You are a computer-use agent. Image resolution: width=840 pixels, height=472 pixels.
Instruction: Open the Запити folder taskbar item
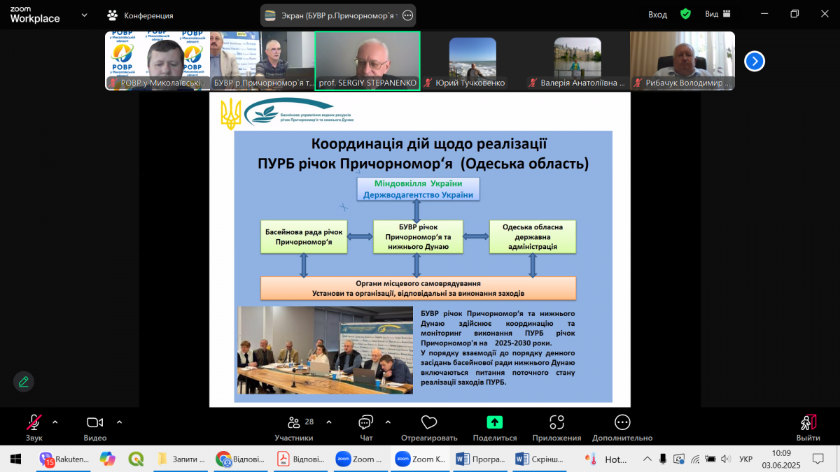[x=181, y=459]
